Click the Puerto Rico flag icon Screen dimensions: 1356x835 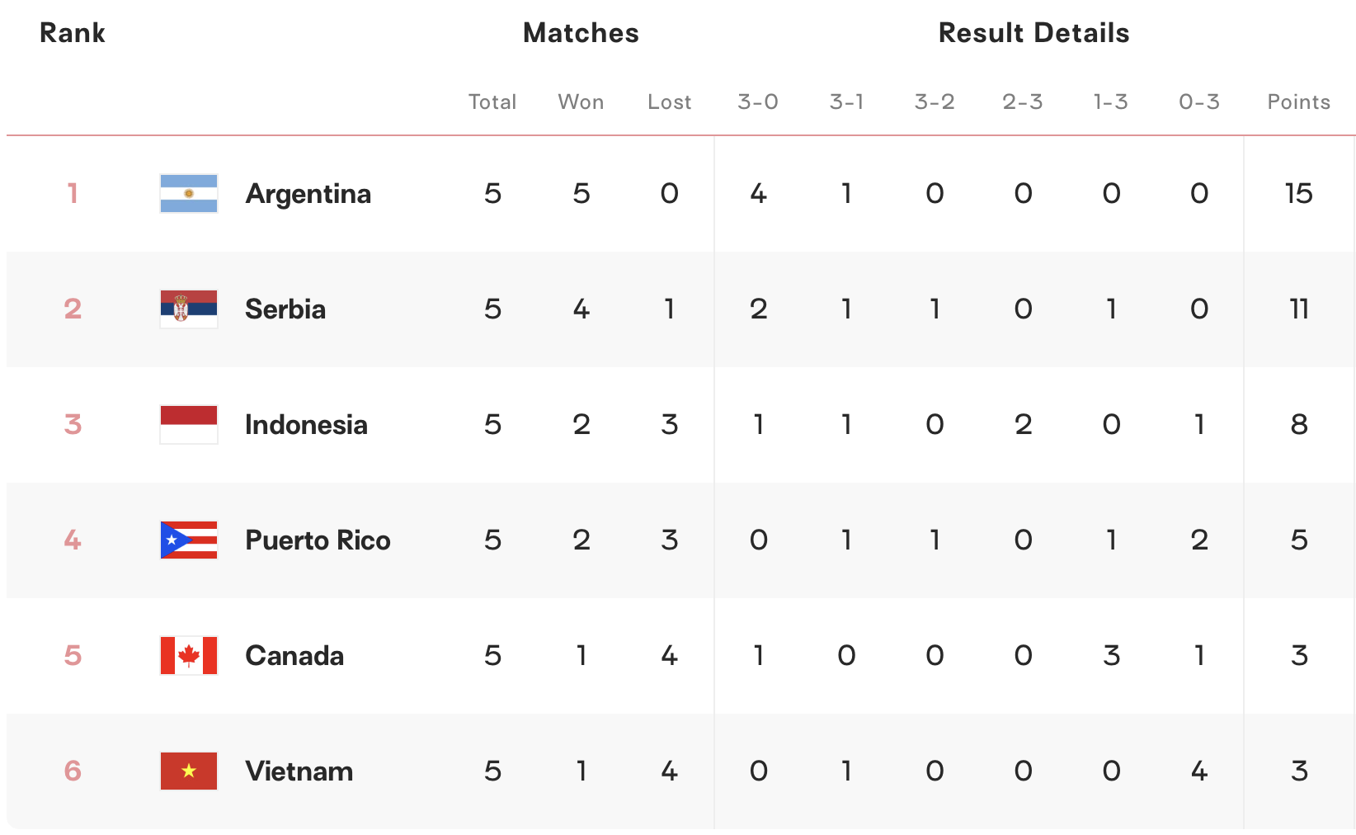(x=189, y=540)
